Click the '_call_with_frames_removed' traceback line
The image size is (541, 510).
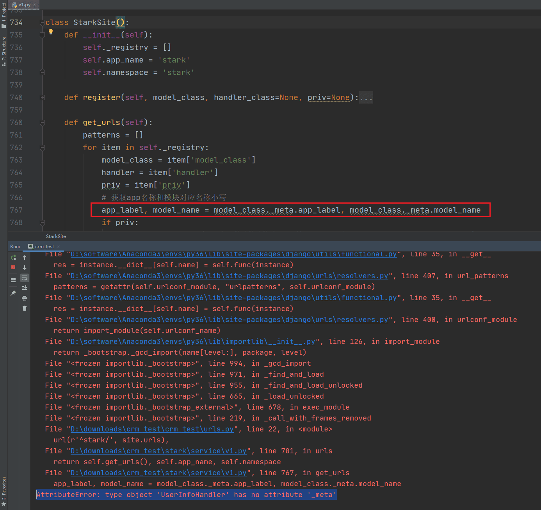(208, 418)
